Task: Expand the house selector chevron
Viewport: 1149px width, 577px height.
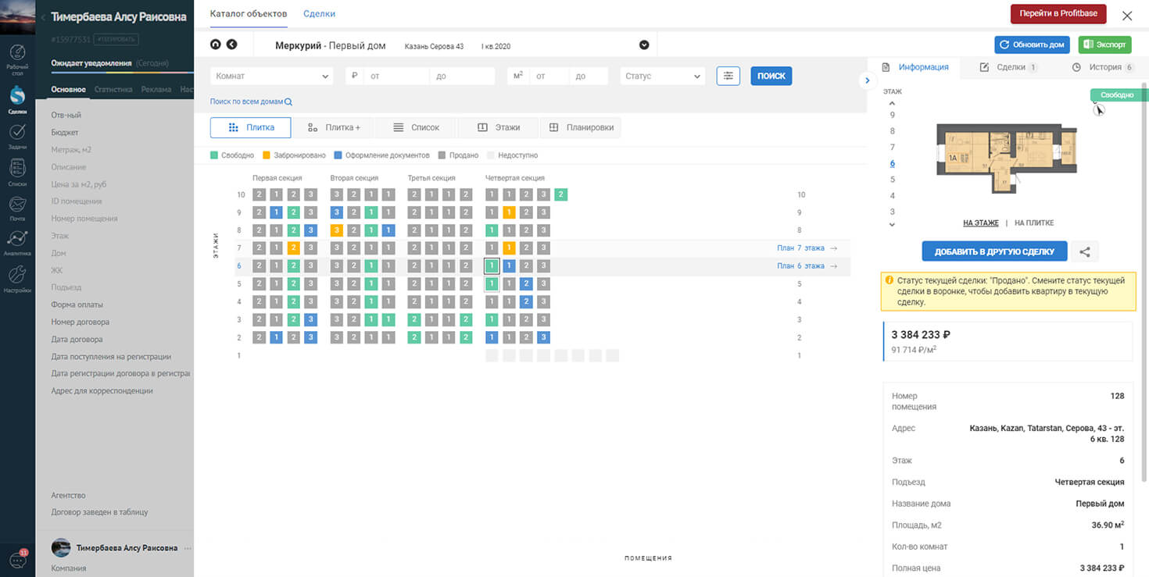Action: [x=644, y=45]
